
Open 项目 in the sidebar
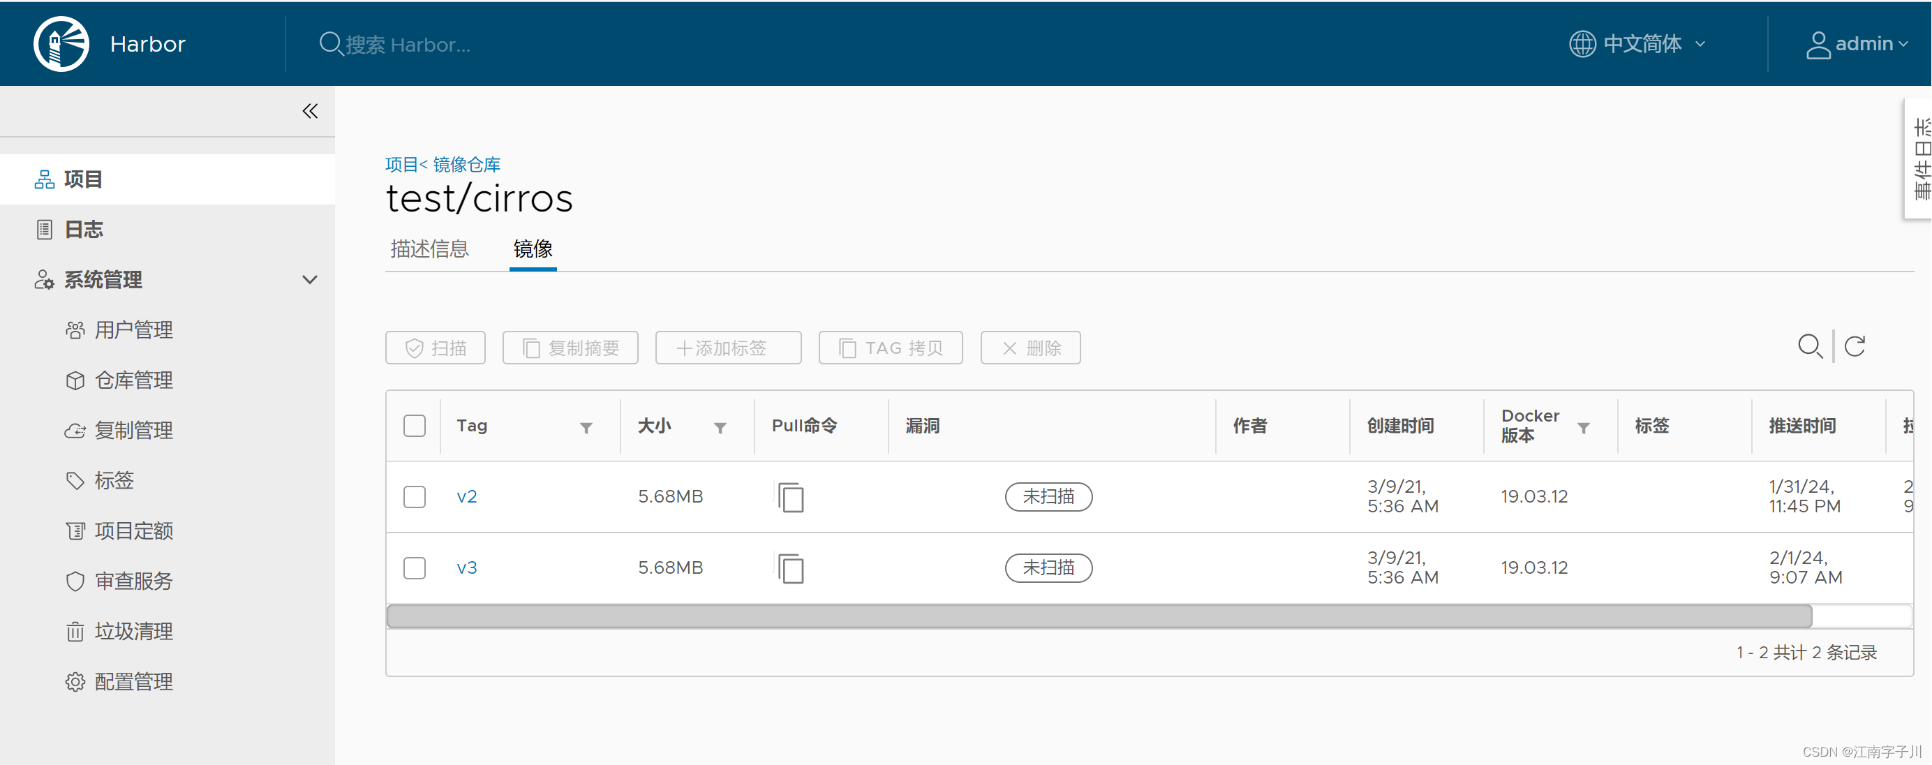click(x=168, y=179)
